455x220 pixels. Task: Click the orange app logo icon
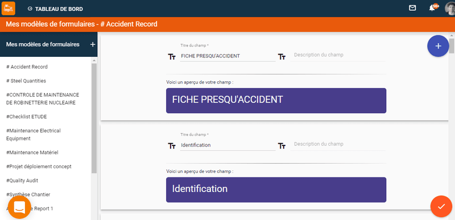9,9
